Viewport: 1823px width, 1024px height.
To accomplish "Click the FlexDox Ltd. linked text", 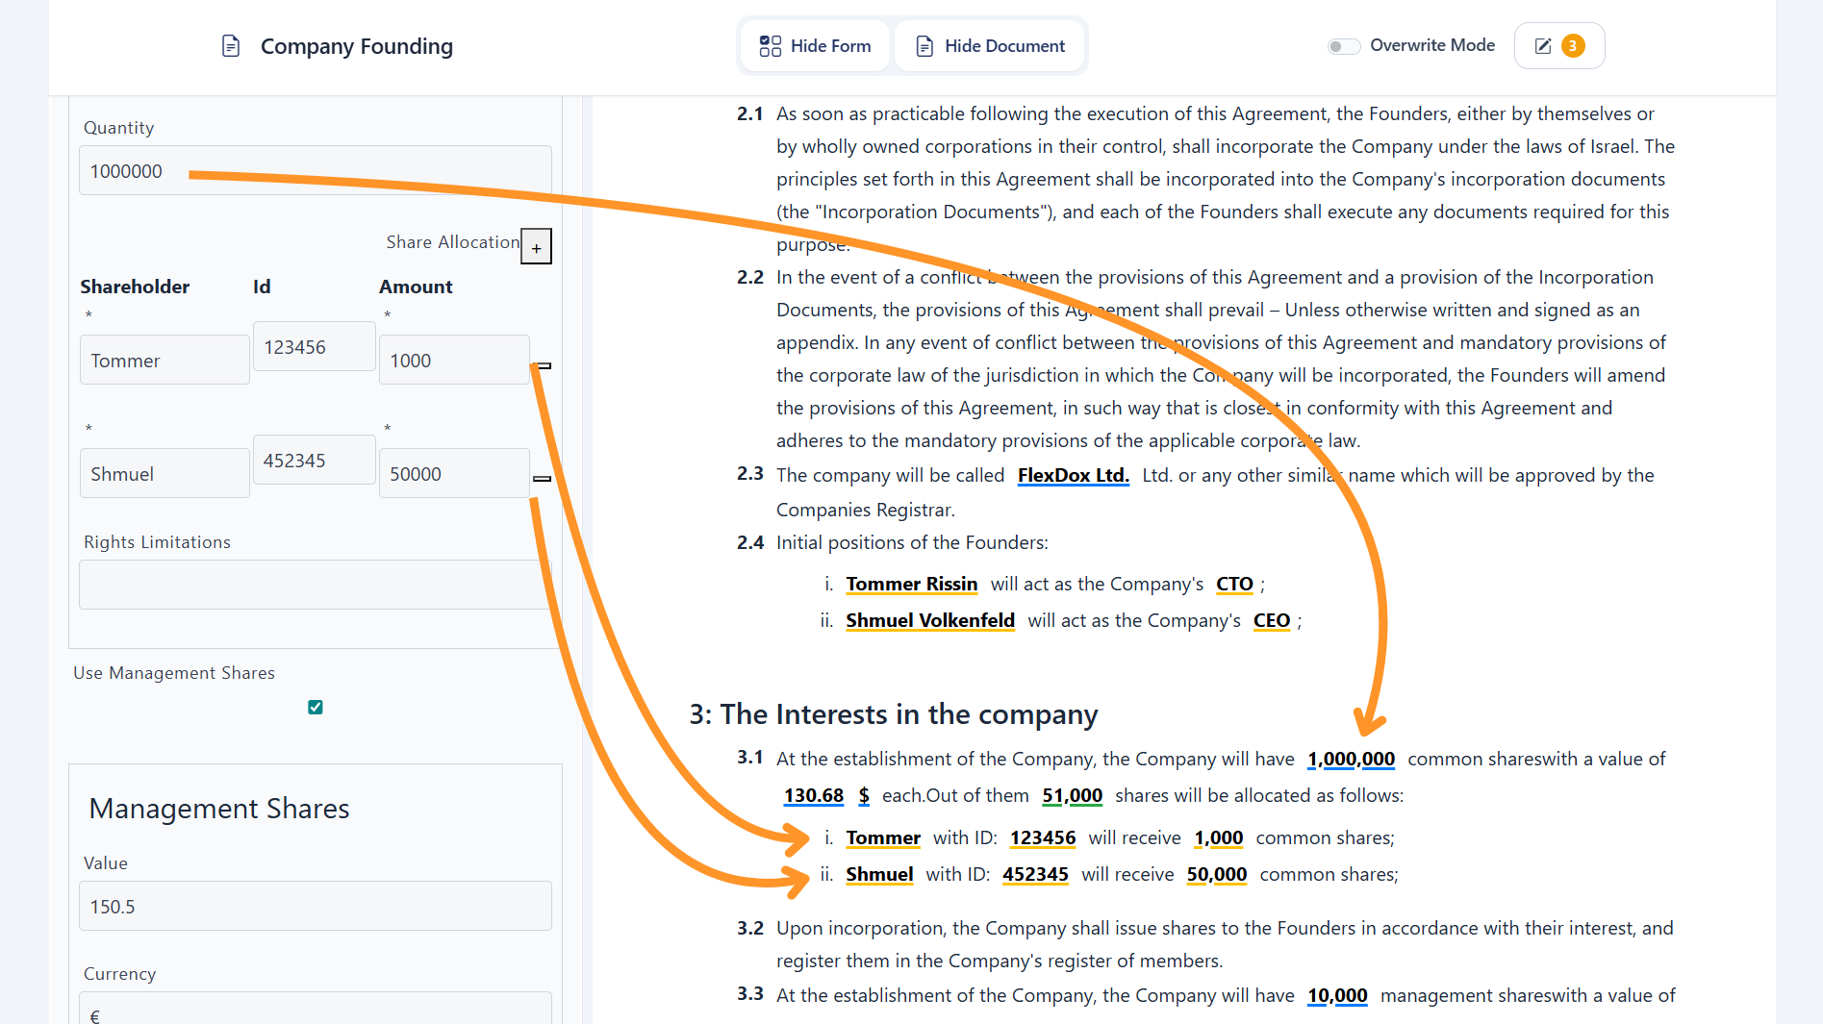I will [x=1073, y=475].
